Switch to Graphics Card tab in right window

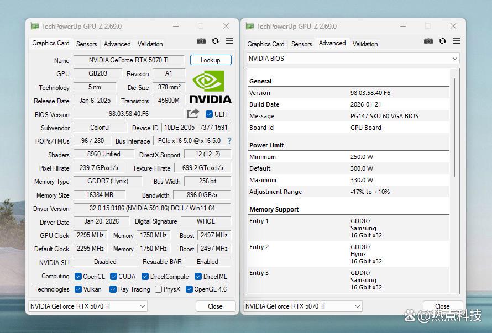tap(266, 44)
